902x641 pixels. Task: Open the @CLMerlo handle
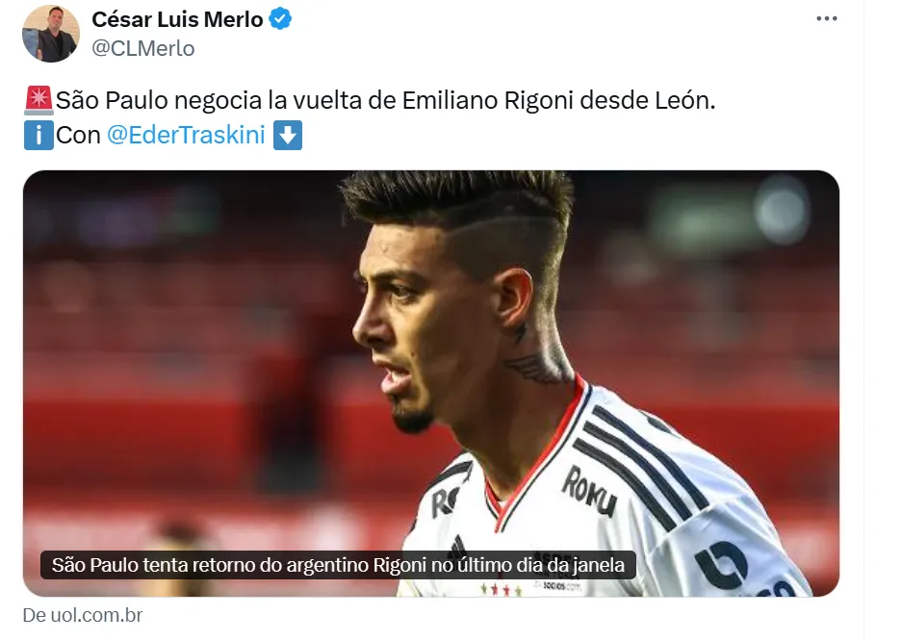click(143, 48)
